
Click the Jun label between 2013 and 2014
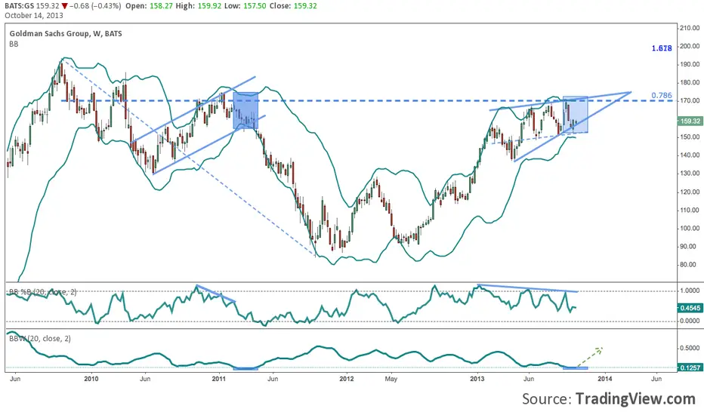click(x=529, y=379)
